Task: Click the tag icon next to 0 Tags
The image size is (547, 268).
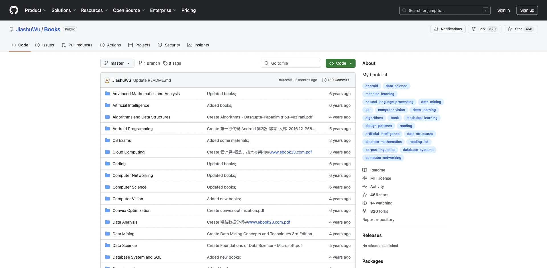Action: [x=165, y=63]
